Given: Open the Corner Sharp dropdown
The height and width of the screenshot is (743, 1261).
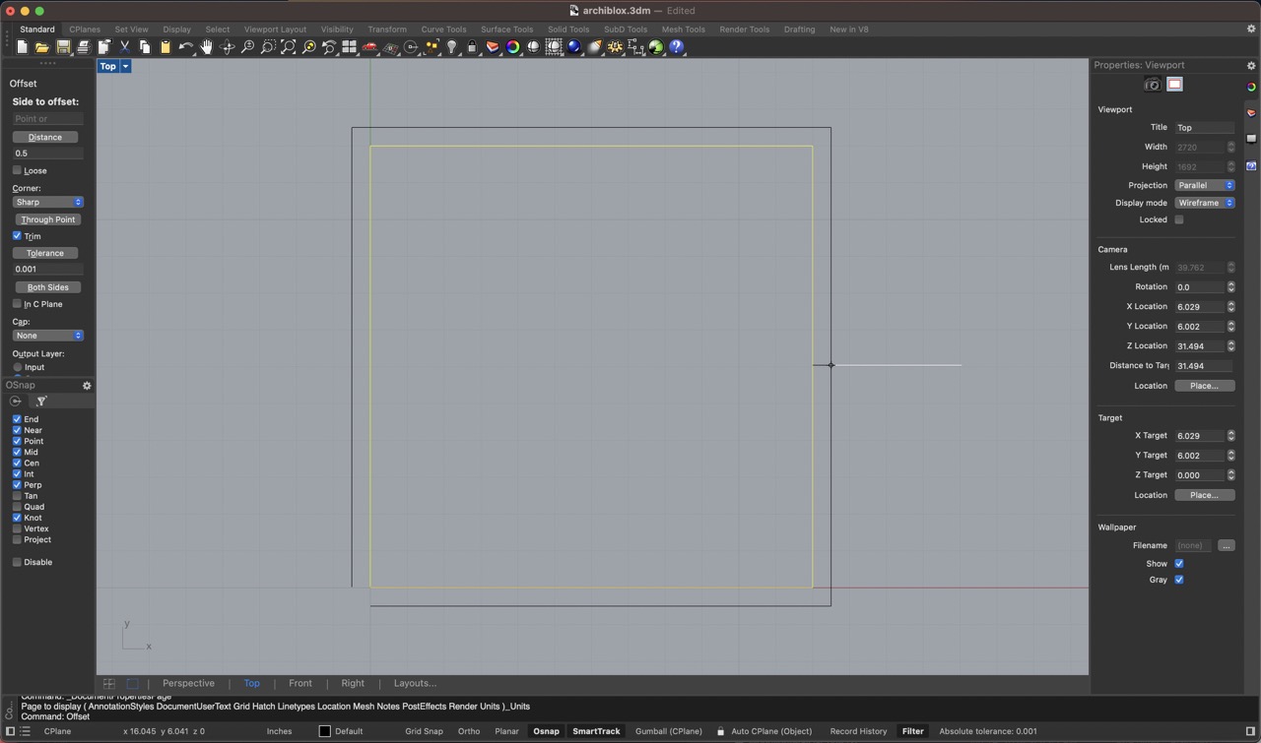Looking at the screenshot, I should point(47,202).
